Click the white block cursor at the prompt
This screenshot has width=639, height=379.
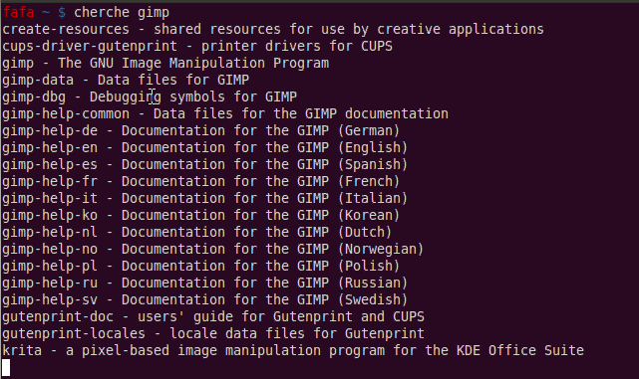click(6, 368)
